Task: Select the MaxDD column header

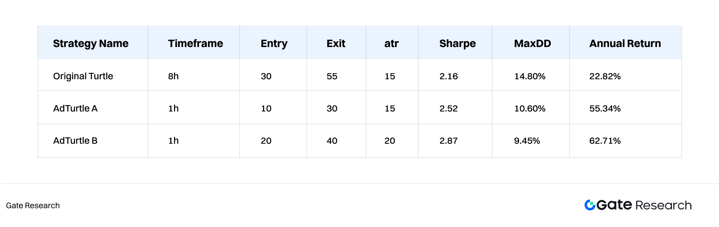Action: 533,43
